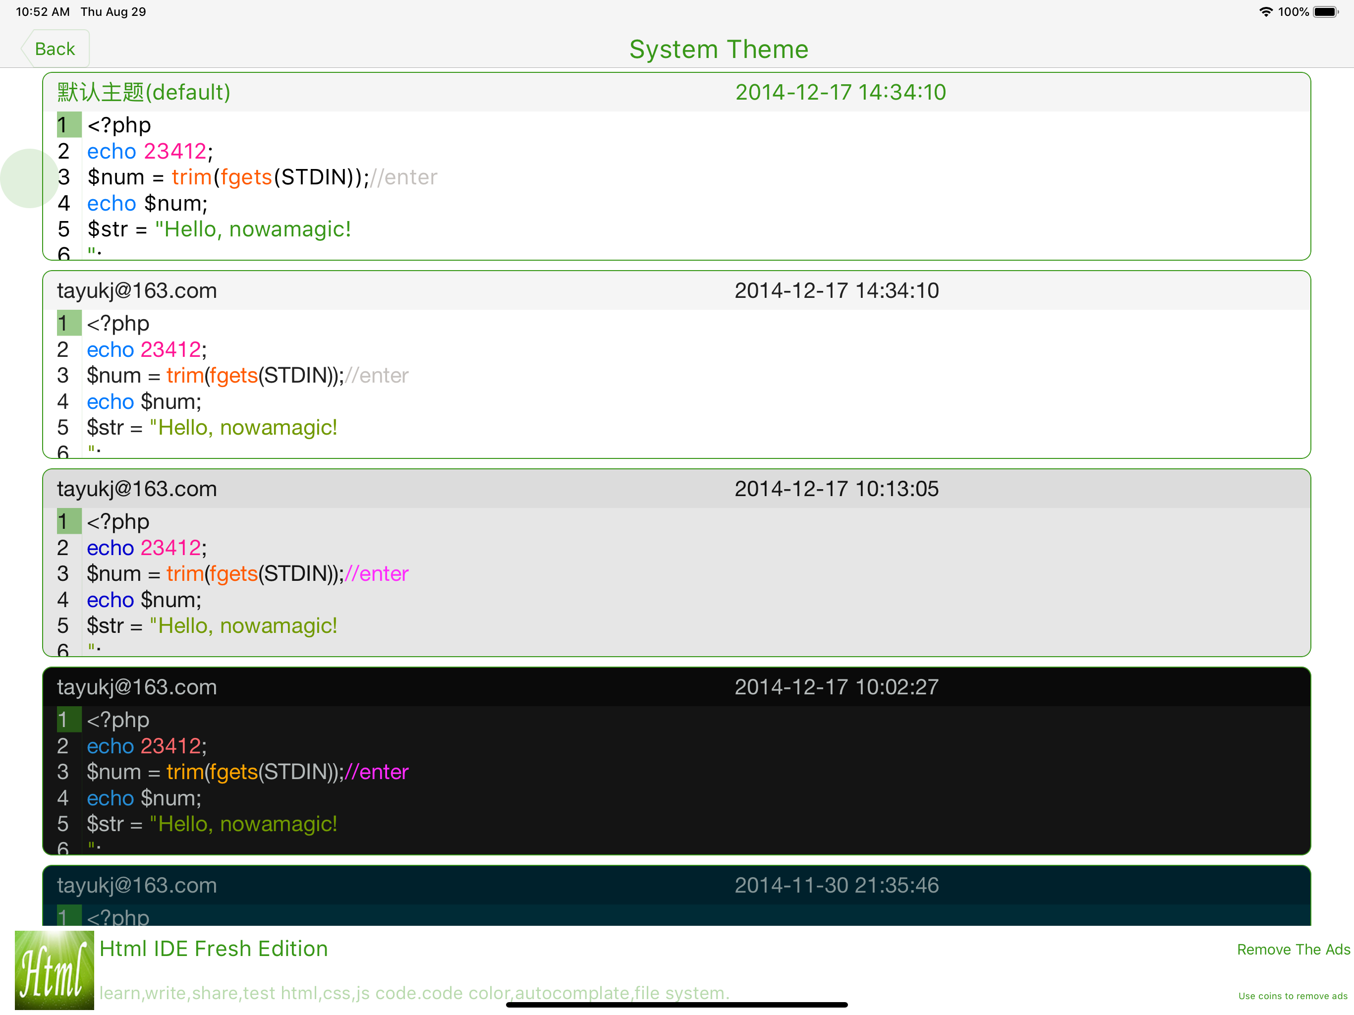Image resolution: width=1354 pixels, height=1015 pixels.
Task: Select the 默认主题(default) theme header
Action: coord(144,93)
